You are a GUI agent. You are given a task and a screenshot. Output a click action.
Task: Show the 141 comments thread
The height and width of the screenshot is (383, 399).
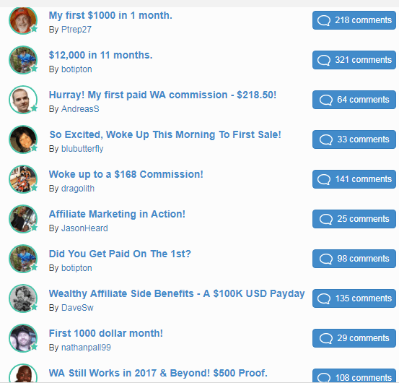tap(354, 179)
